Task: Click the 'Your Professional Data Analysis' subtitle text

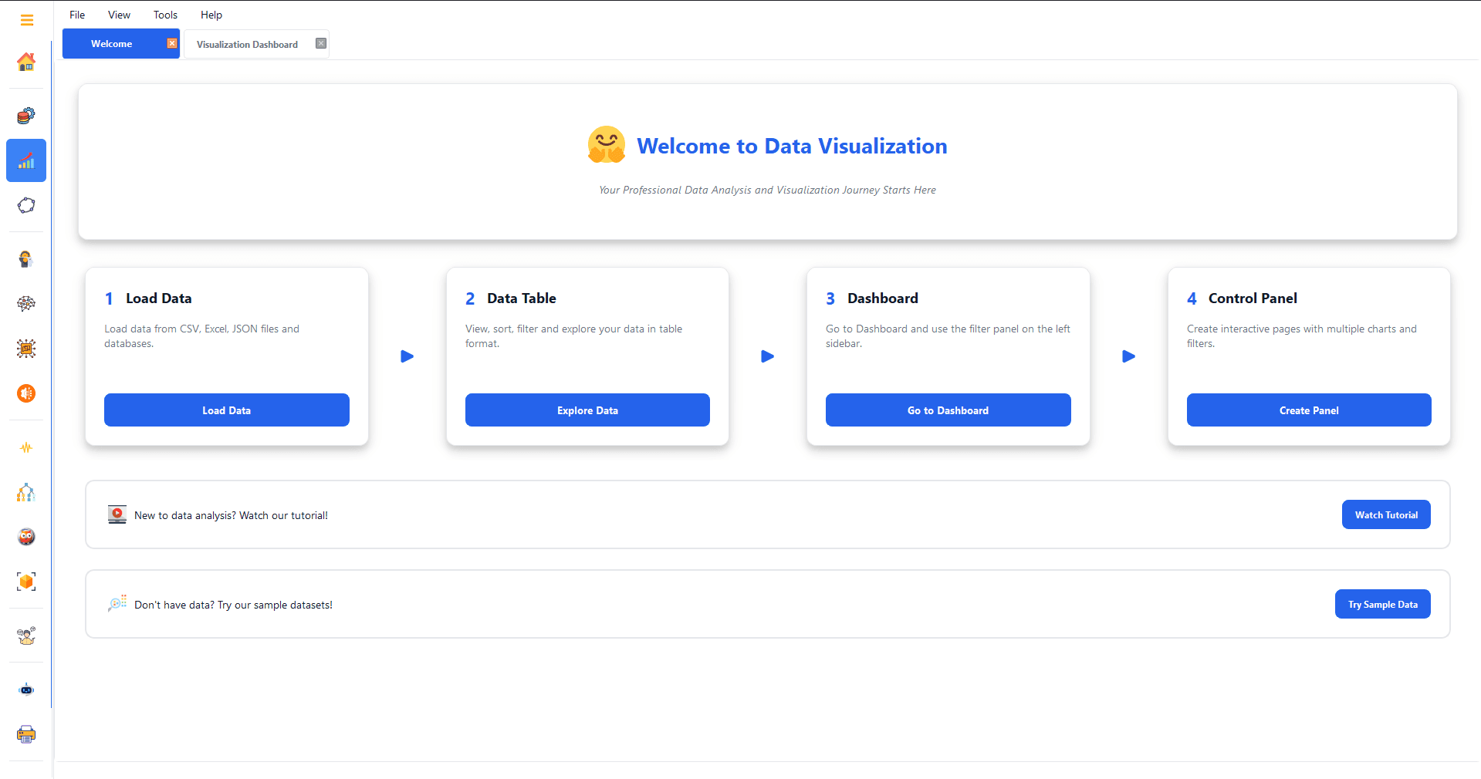Action: tap(767, 190)
